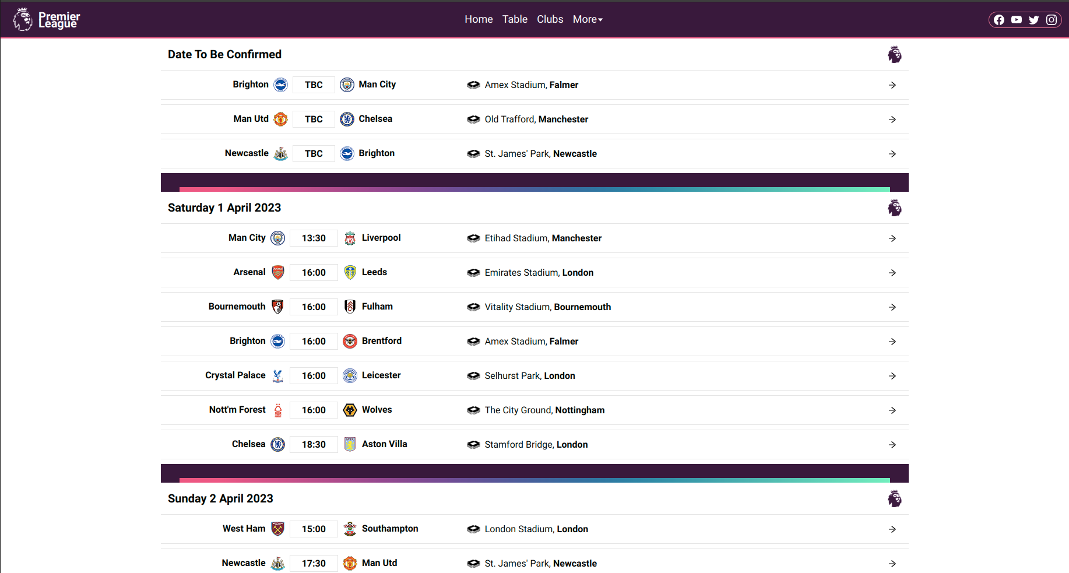Viewport: 1069px width, 573px height.
Task: Click the Leicester club crest
Action: click(x=350, y=375)
